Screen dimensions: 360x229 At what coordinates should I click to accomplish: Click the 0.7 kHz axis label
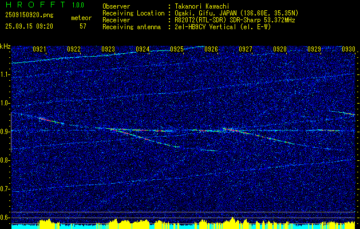click(x=5, y=189)
